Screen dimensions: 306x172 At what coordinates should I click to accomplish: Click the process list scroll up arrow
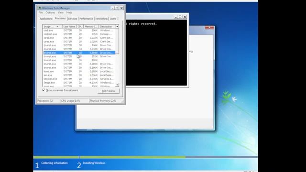117,26
